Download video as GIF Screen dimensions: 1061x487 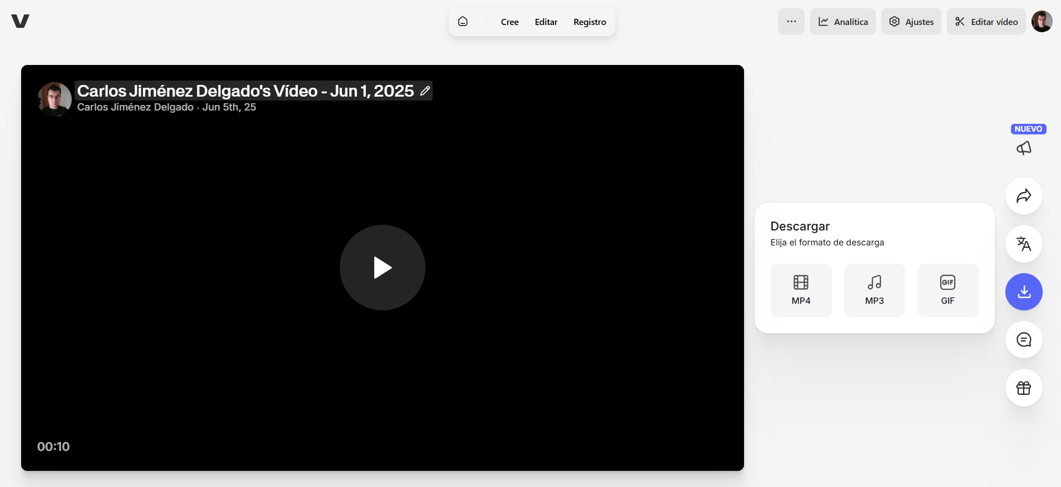[948, 290]
